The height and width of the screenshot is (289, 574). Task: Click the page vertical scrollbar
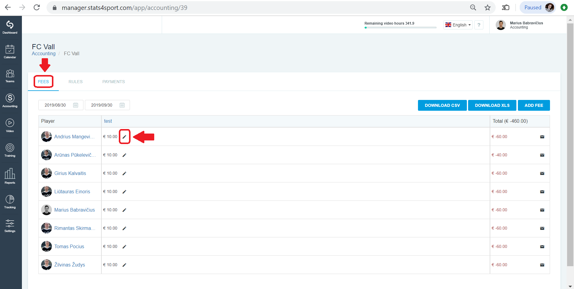(x=570, y=145)
